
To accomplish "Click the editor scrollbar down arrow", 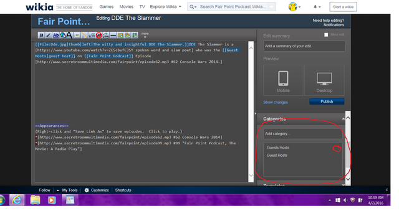I will click(251, 175).
